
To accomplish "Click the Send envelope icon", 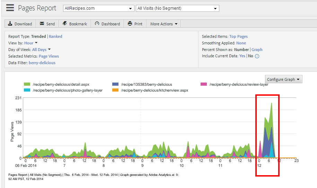I will click(x=42, y=24).
